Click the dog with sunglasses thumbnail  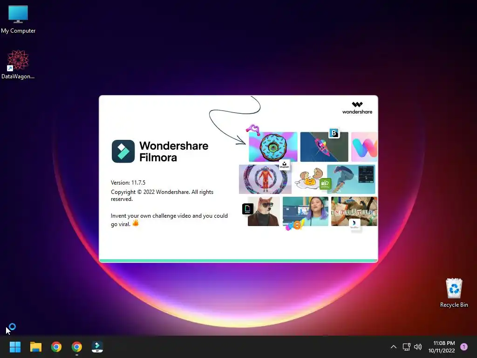pyautogui.click(x=264, y=211)
